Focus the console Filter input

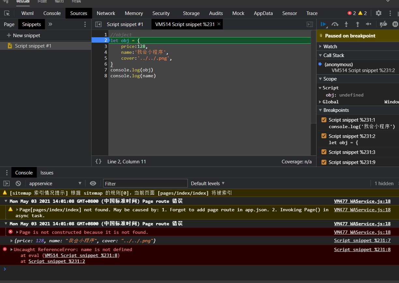[x=145, y=184]
